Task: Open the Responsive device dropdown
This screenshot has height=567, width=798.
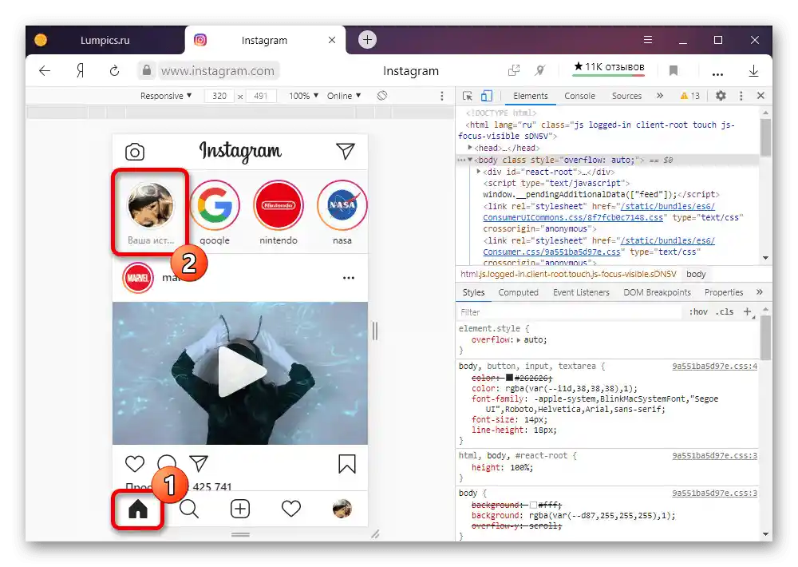Action: point(166,96)
